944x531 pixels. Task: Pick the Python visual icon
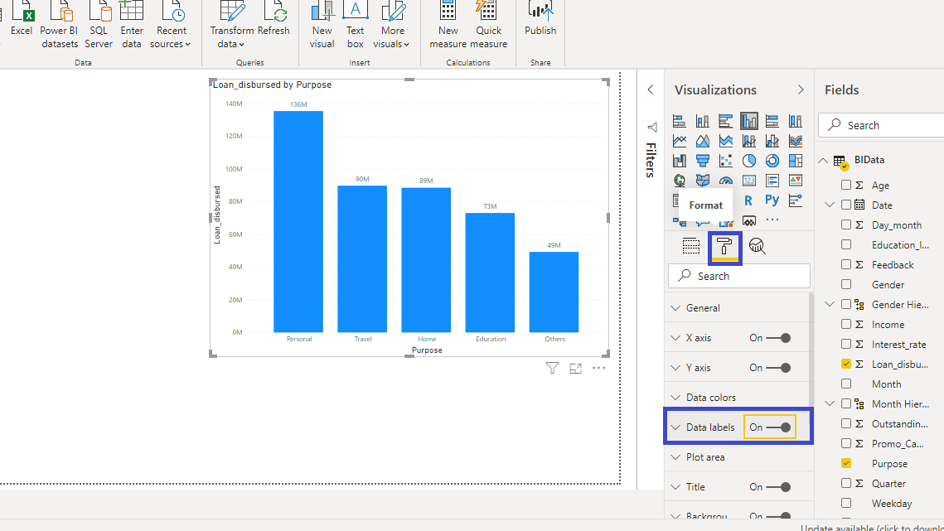pyautogui.click(x=772, y=200)
